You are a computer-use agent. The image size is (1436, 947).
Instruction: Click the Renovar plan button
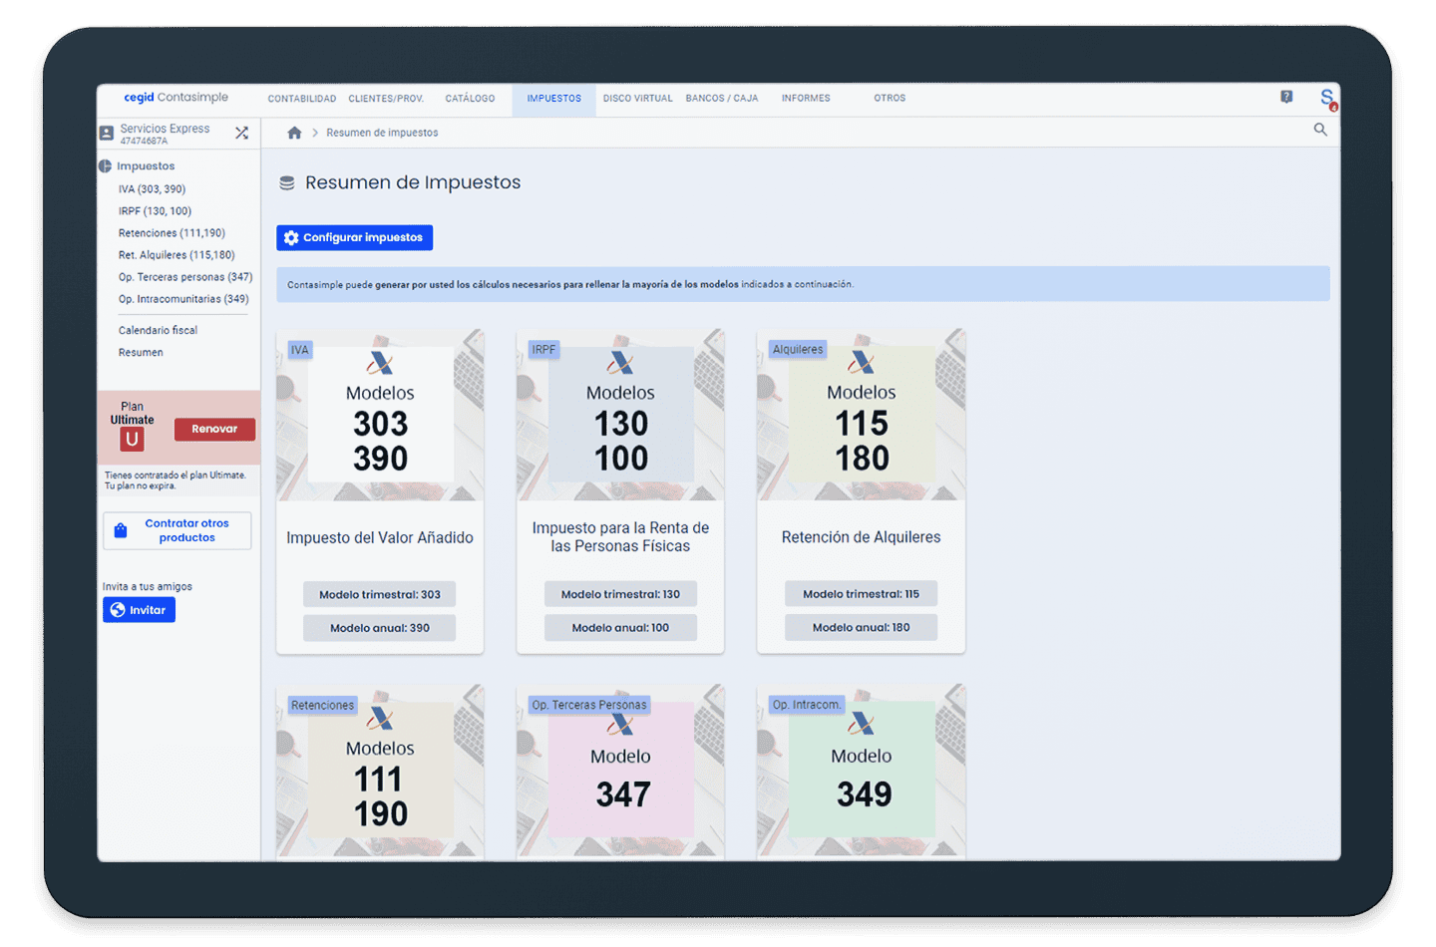(214, 429)
